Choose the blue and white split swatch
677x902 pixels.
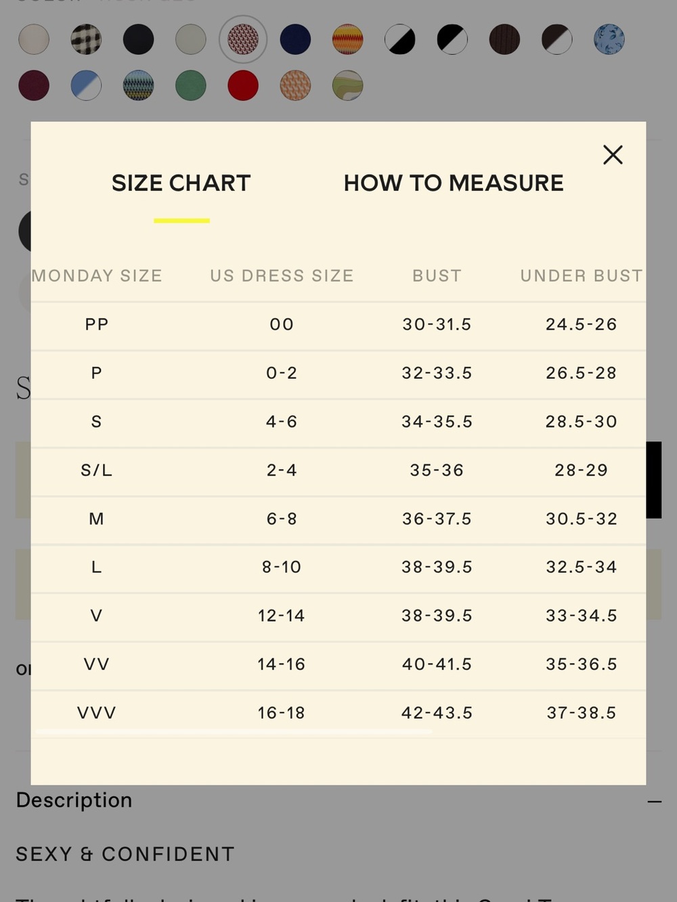pyautogui.click(x=86, y=86)
